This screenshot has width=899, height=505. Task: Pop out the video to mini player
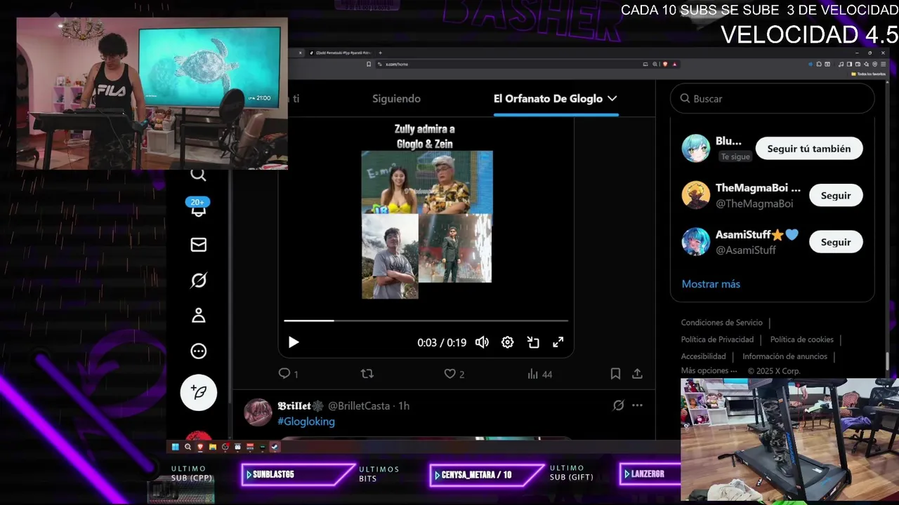tap(533, 342)
